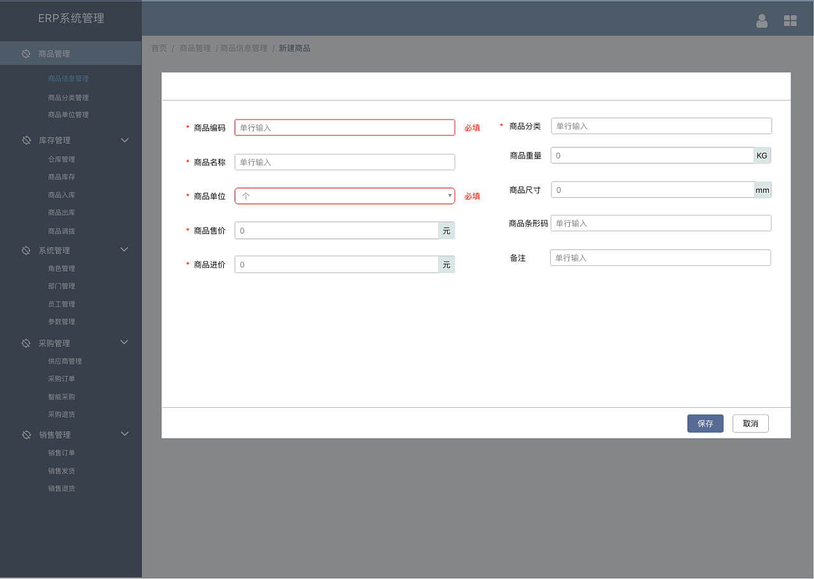The image size is (814, 579).
Task: Go to 商品出库
Action: pos(62,213)
